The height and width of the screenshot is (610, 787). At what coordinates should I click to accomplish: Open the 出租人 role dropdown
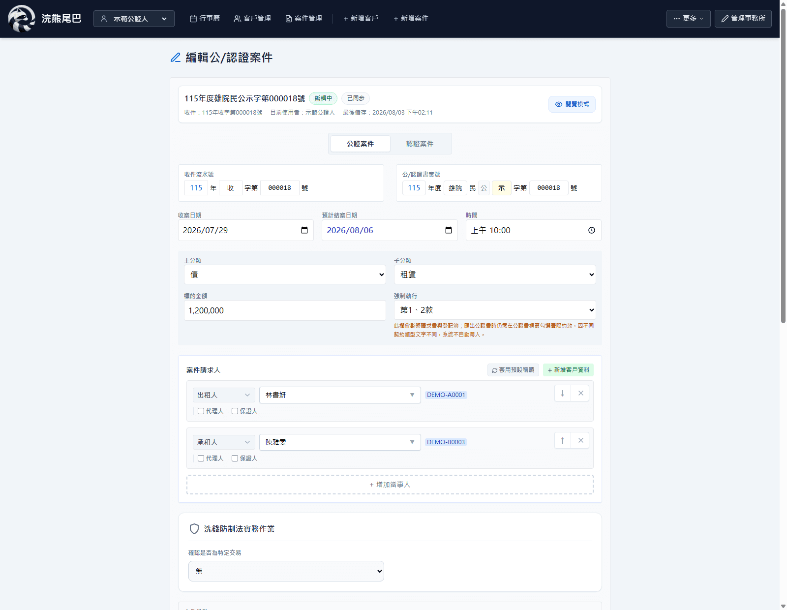pyautogui.click(x=224, y=395)
